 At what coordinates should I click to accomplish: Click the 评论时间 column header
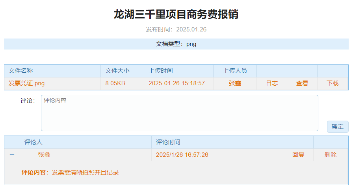(168, 142)
